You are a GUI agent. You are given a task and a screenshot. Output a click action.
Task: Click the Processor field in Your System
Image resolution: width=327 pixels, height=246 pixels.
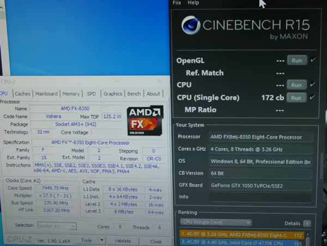[261, 137]
